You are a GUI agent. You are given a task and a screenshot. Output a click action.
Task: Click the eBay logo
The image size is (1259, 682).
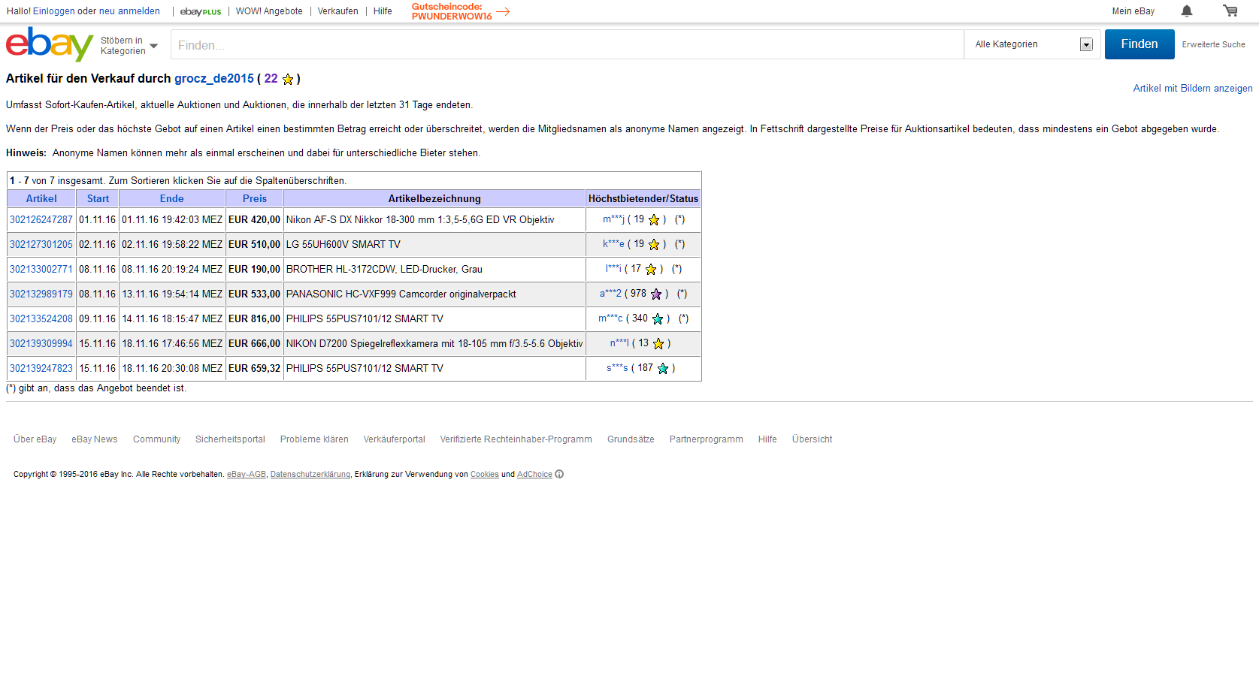[x=50, y=44]
